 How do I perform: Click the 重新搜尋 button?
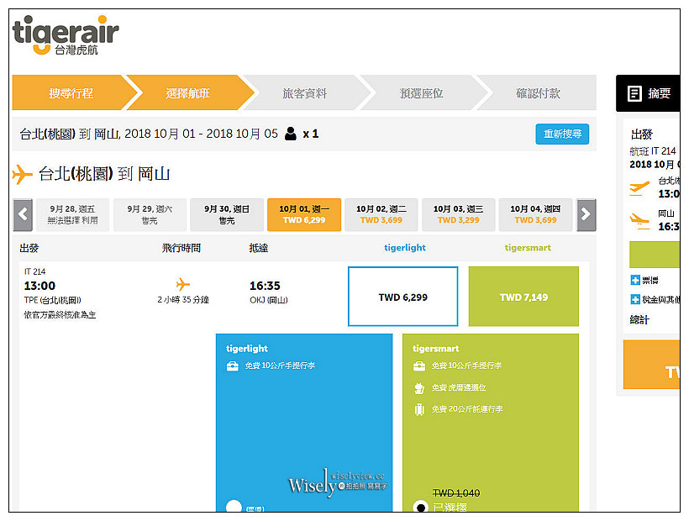(561, 134)
